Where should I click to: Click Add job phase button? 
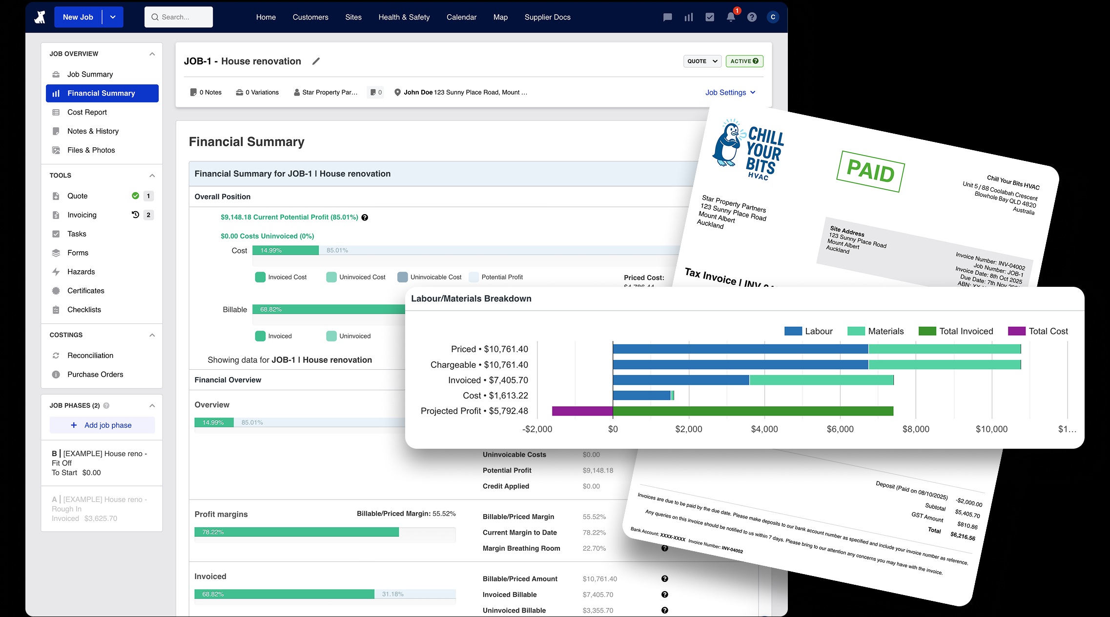coord(102,425)
